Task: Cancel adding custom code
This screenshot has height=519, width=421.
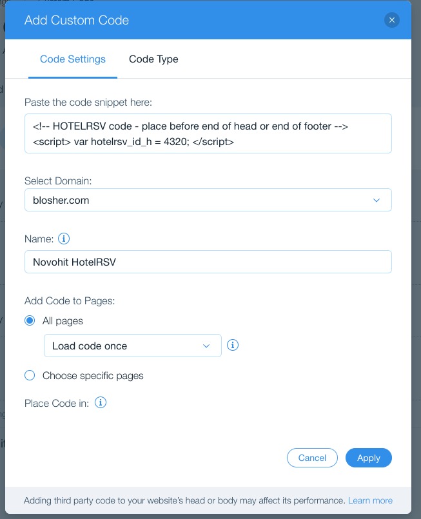Action: [312, 458]
